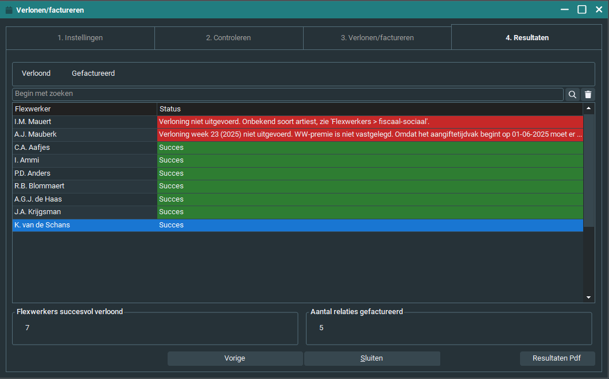609x379 pixels.
Task: Go to the 3. Verlonen/factureren tab
Action: pos(377,38)
